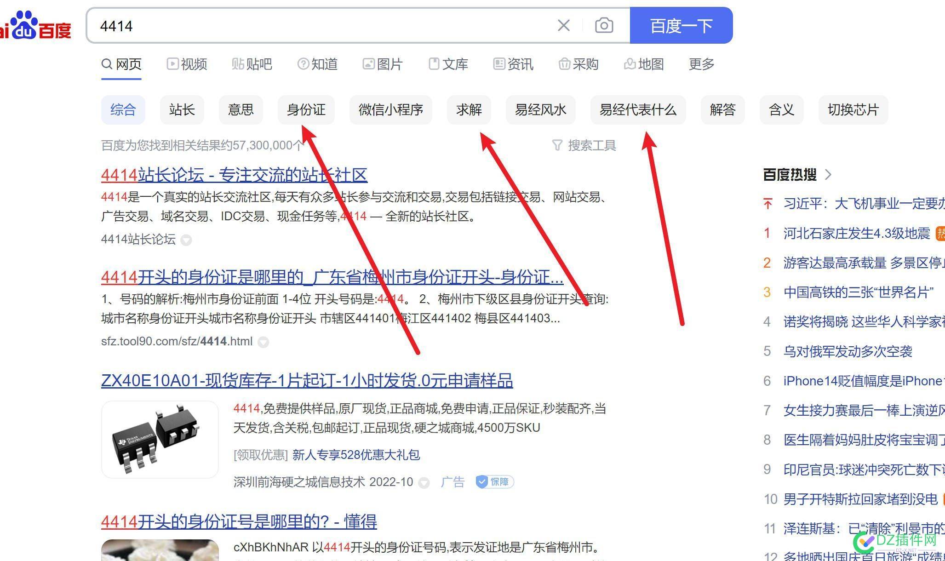The image size is (945, 561).
Task: Open the 百度热搜 heading
Action: [790, 175]
